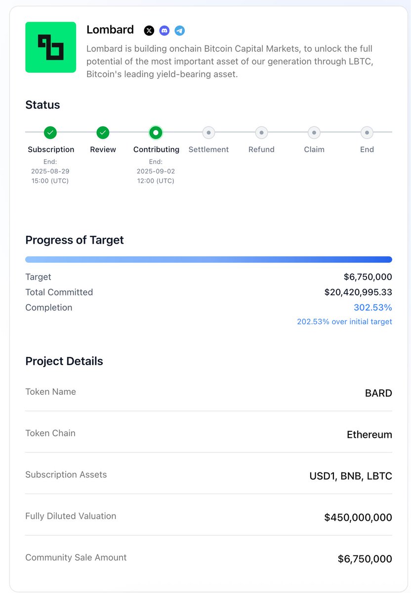The width and height of the screenshot is (411, 593).
Task: Click the "302.53%" completion value
Action: (373, 307)
